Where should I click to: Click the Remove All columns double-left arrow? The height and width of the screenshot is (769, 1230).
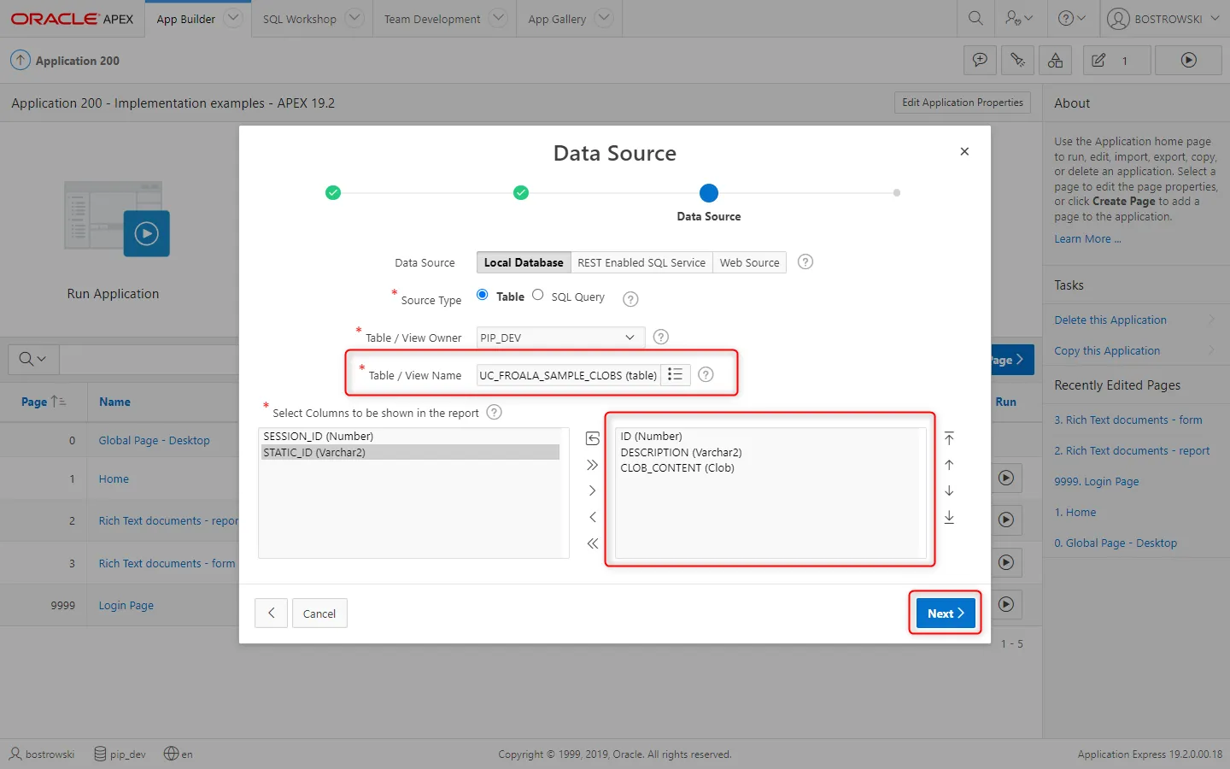pyautogui.click(x=592, y=543)
